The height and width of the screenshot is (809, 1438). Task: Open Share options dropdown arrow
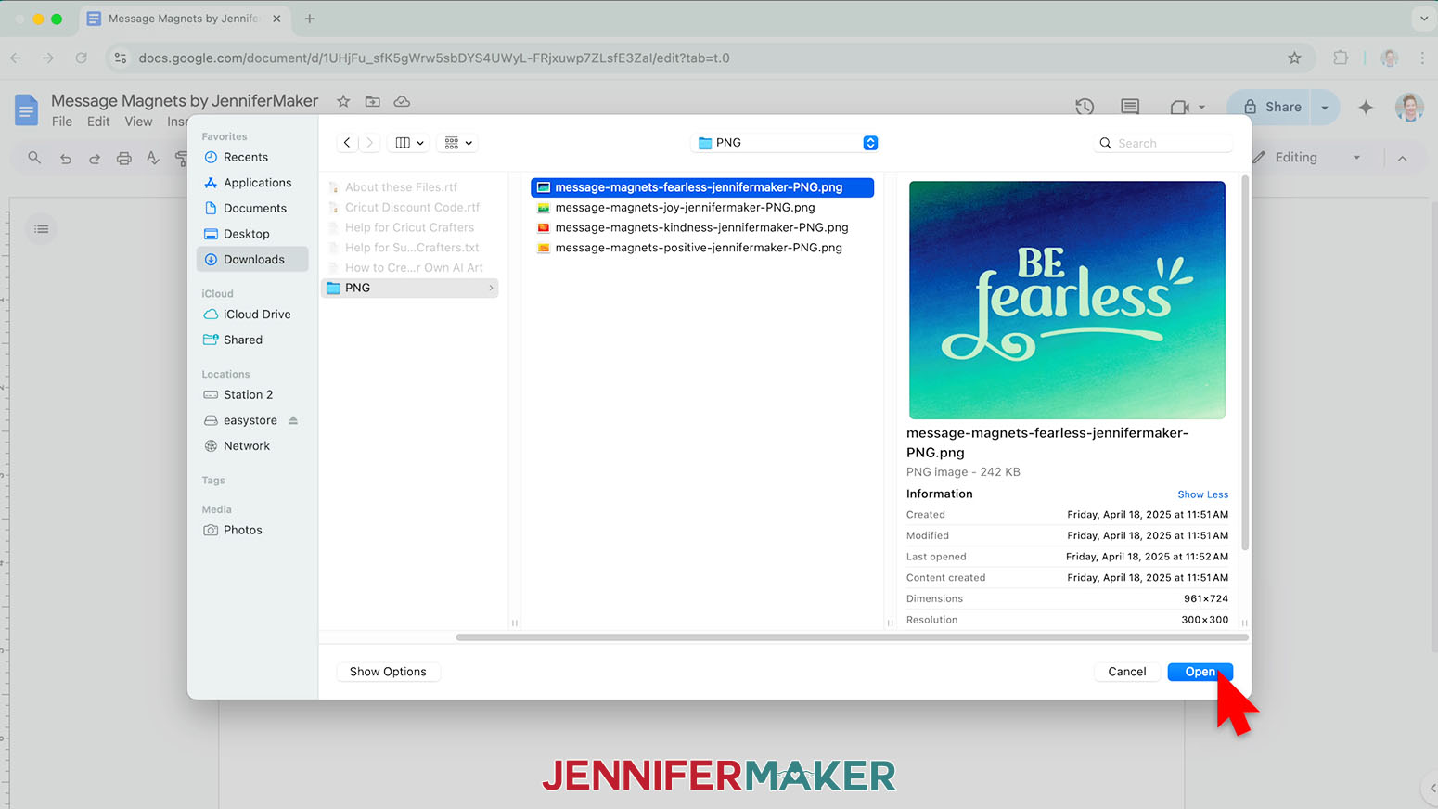coord(1325,107)
